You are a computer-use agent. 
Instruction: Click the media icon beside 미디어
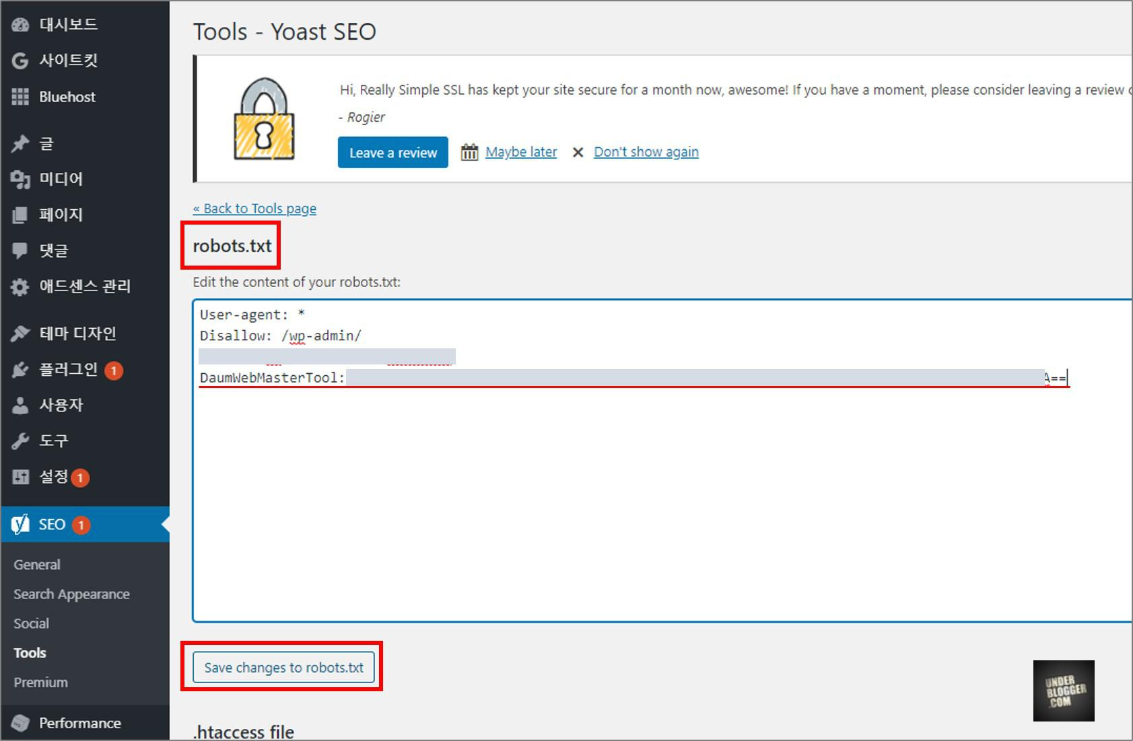(20, 180)
